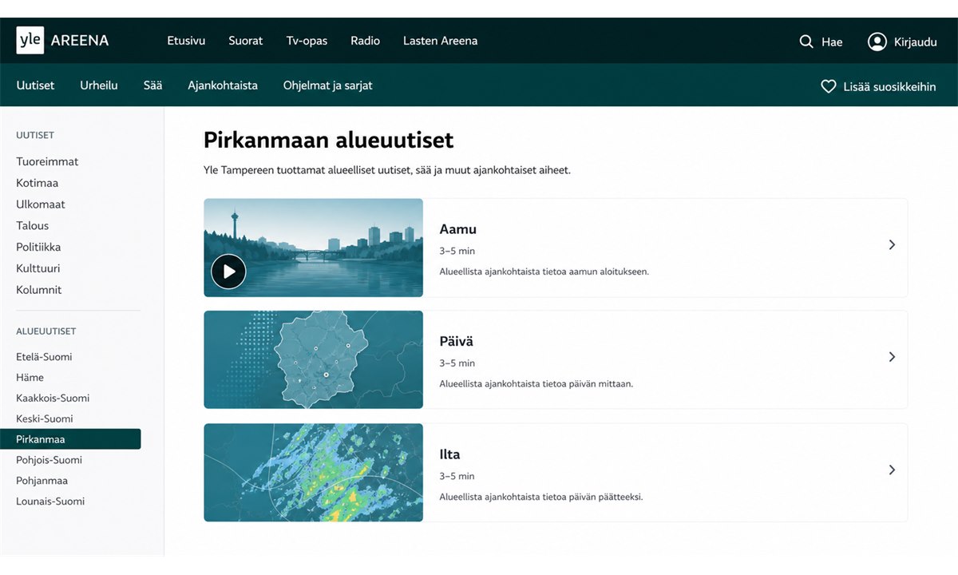Open Kotimaa news category
The height and width of the screenshot is (575, 958).
pyautogui.click(x=37, y=183)
